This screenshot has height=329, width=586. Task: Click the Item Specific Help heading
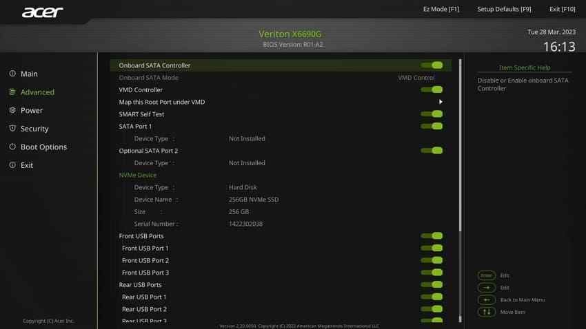click(525, 67)
